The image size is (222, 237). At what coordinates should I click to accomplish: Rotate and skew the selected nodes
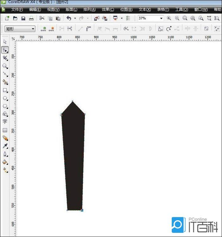click(x=169, y=28)
